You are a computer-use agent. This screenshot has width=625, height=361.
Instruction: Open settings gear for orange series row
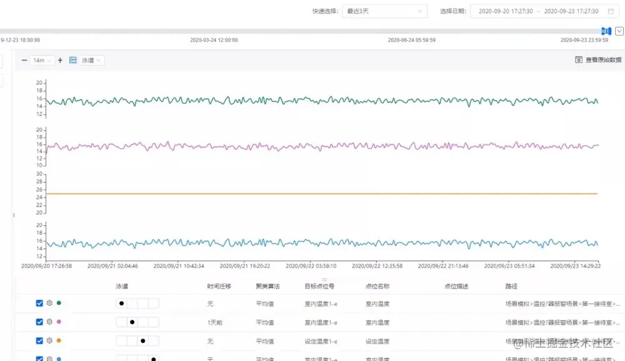(49, 340)
